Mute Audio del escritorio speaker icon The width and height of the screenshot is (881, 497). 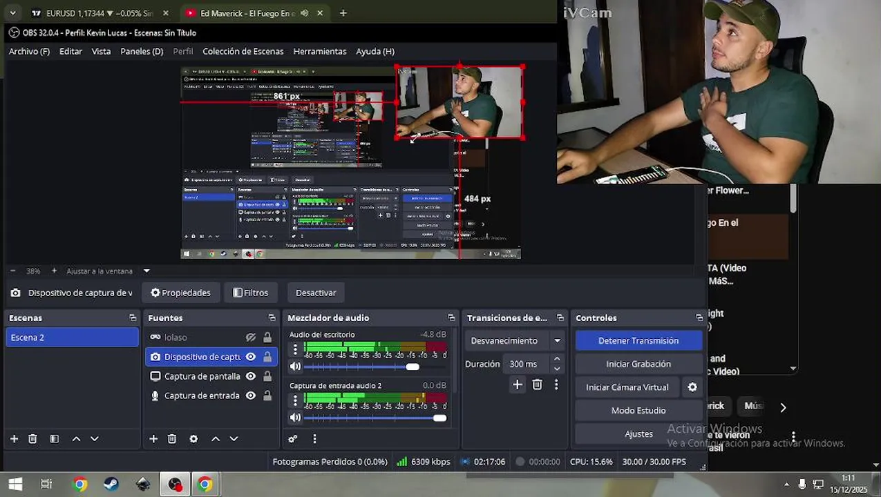click(x=295, y=367)
